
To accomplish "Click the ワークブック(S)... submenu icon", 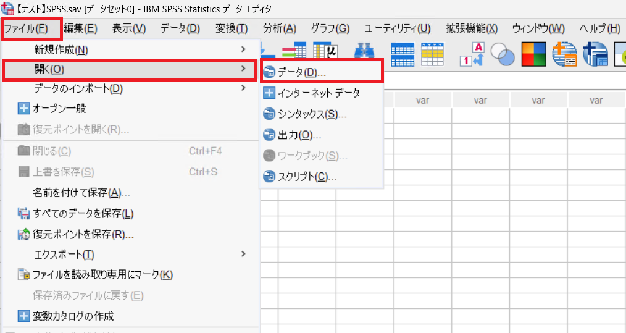I will point(270,156).
